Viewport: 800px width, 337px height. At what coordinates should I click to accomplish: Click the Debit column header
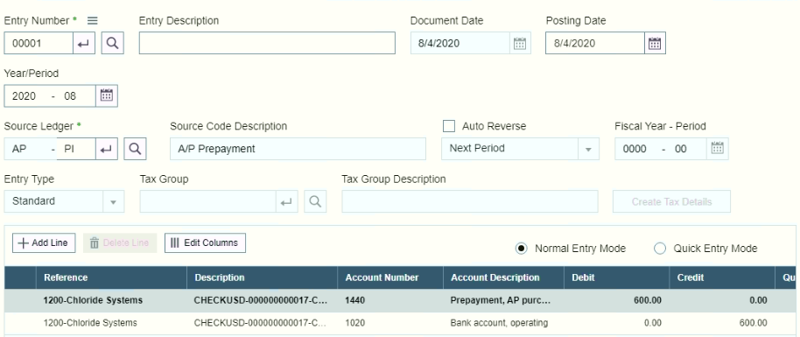point(617,277)
